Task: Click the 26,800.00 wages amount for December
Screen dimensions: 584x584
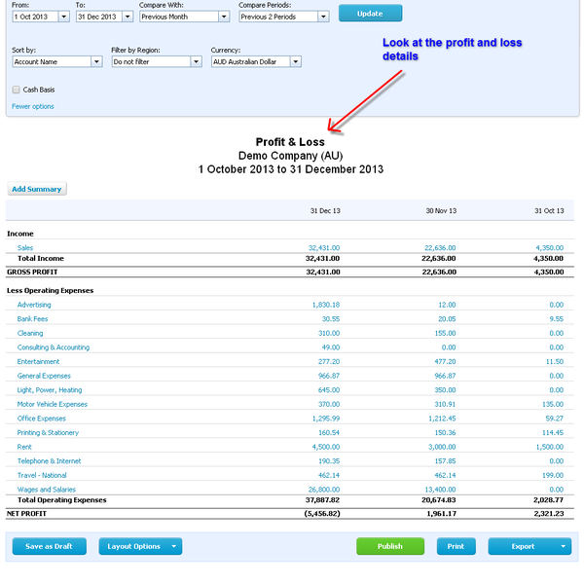Action: click(x=322, y=490)
